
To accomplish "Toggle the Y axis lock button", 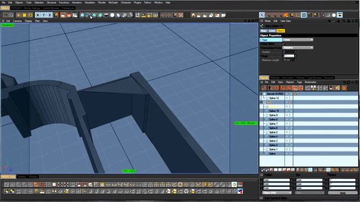I will click(44, 15).
